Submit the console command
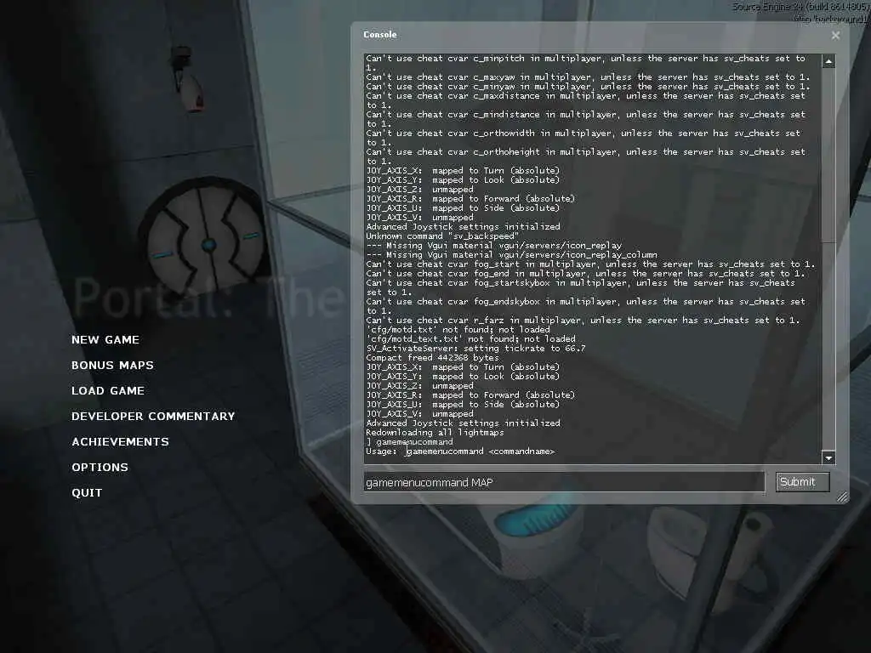 pyautogui.click(x=803, y=482)
